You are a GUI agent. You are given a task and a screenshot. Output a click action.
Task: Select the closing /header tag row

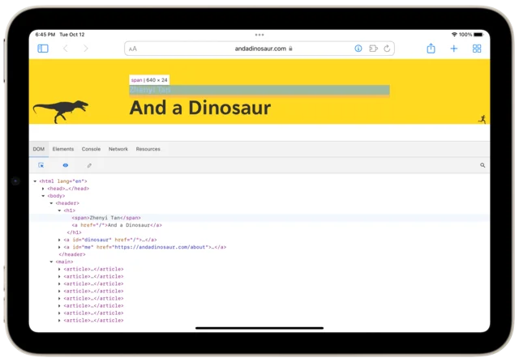pos(259,254)
